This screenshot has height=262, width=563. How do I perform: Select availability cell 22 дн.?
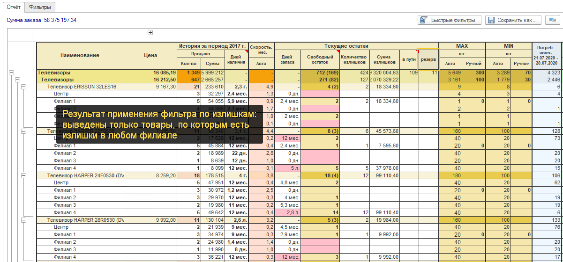237,153
